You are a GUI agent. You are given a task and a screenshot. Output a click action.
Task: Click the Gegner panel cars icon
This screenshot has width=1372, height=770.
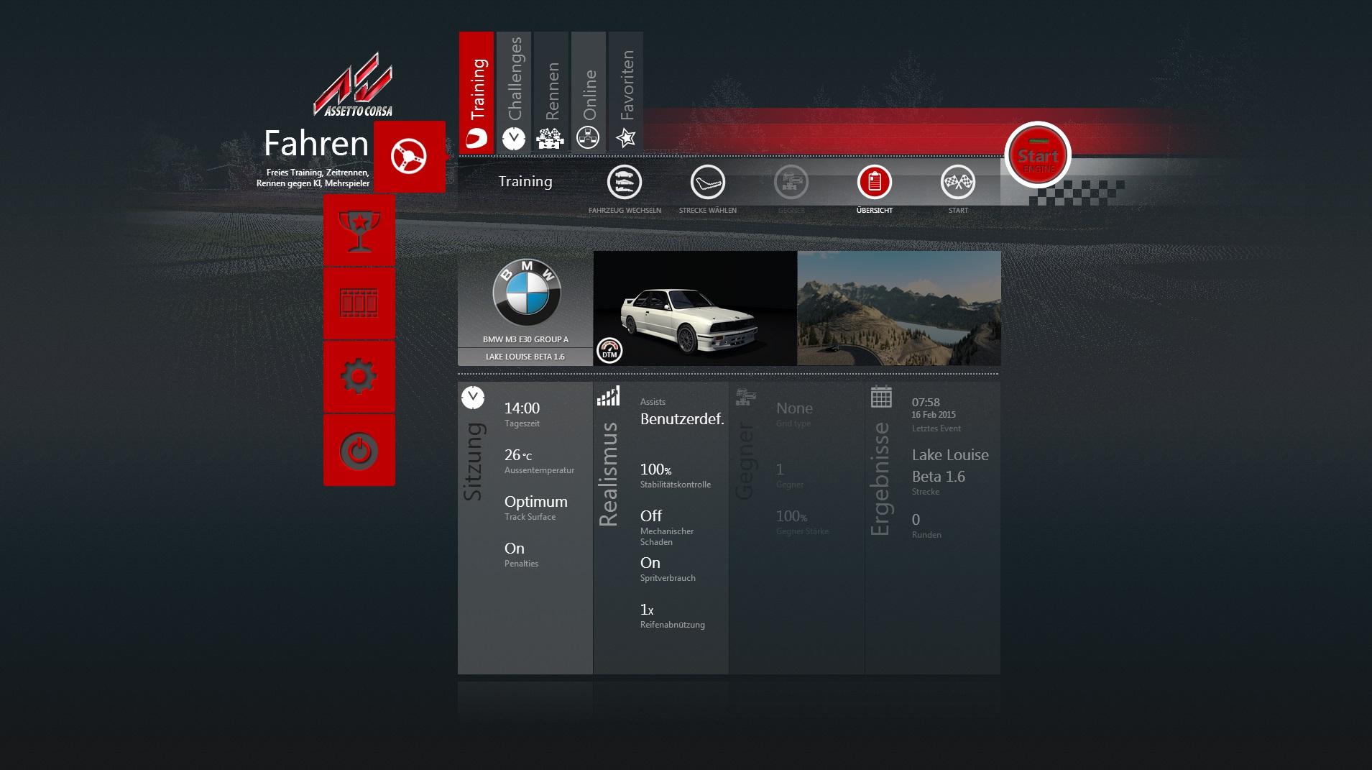(746, 396)
